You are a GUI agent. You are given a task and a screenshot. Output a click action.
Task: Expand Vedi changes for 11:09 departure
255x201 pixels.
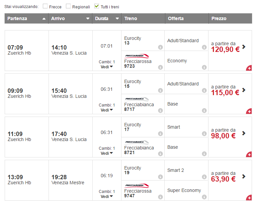click(107, 153)
